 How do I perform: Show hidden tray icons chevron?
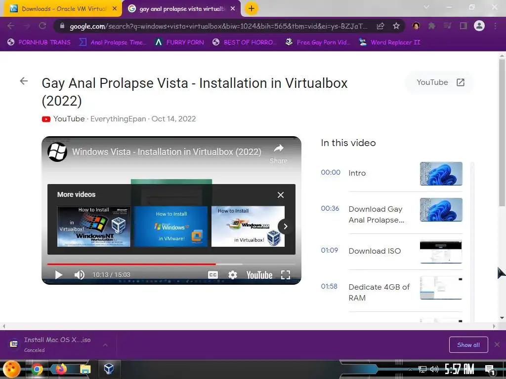410,369
